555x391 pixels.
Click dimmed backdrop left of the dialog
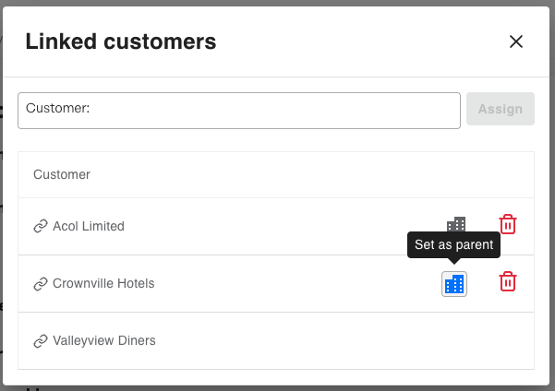(x=1, y=231)
